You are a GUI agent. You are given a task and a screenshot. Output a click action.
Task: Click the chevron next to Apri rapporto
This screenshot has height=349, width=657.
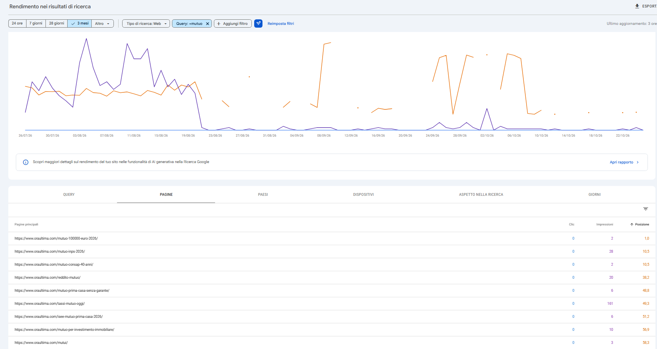638,162
